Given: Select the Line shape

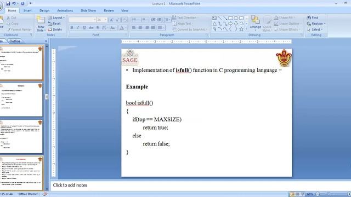Looking at the screenshot, I should pyautogui.click(x=220, y=18).
